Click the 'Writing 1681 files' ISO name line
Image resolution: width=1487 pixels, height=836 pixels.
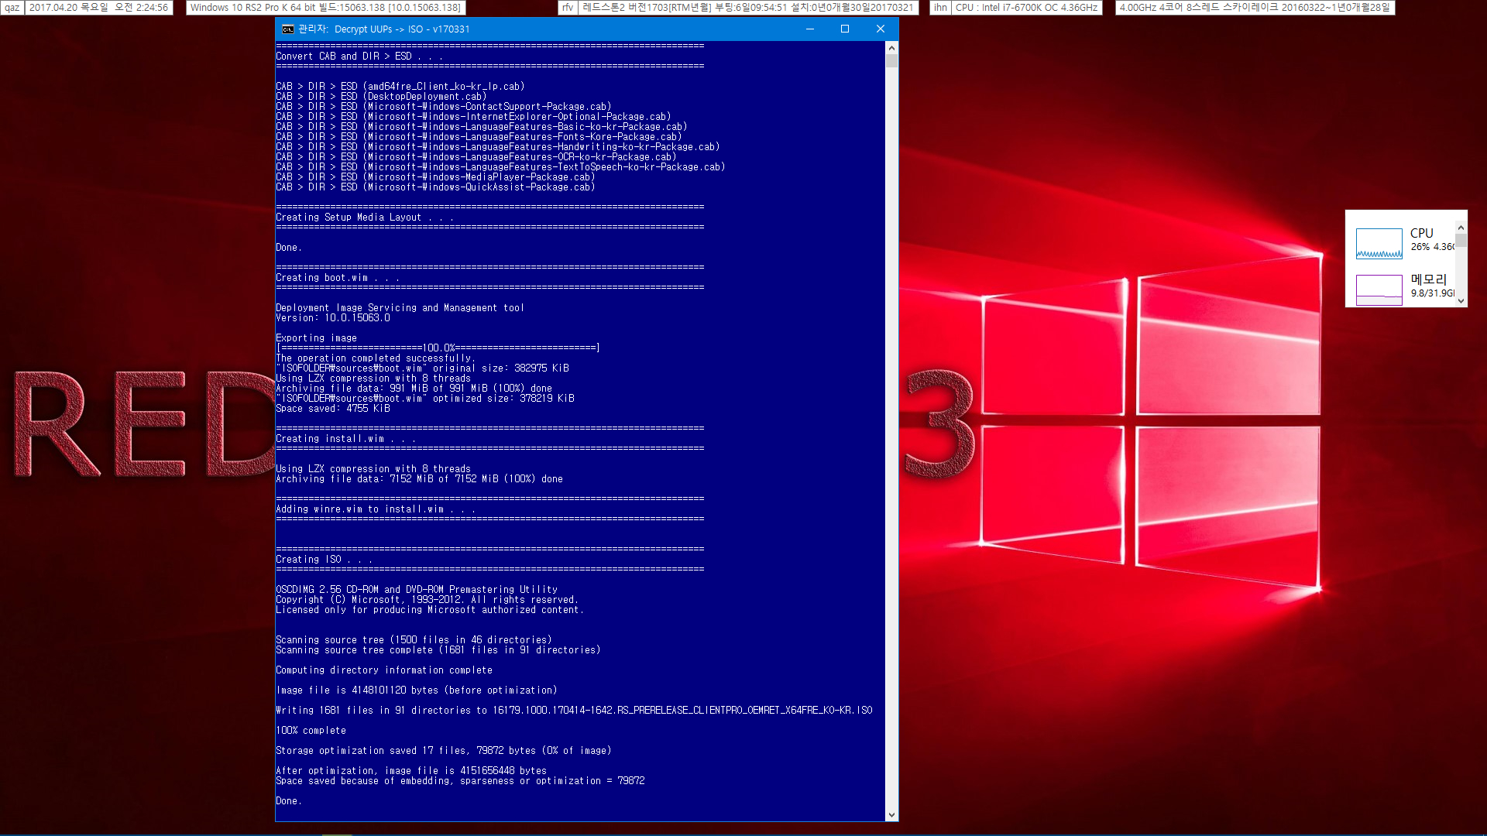tap(575, 711)
